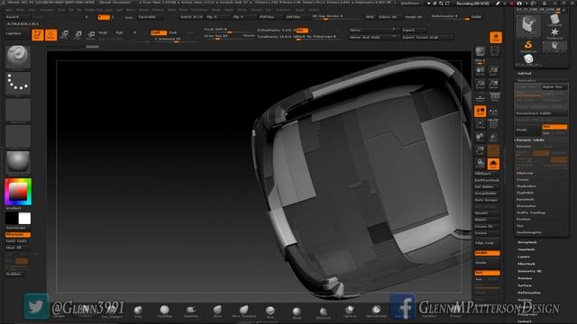
Task: Open the Material sphere selector
Action: tap(18, 163)
